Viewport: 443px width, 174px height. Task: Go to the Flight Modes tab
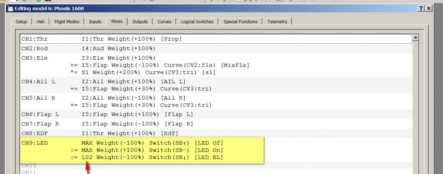[67, 22]
